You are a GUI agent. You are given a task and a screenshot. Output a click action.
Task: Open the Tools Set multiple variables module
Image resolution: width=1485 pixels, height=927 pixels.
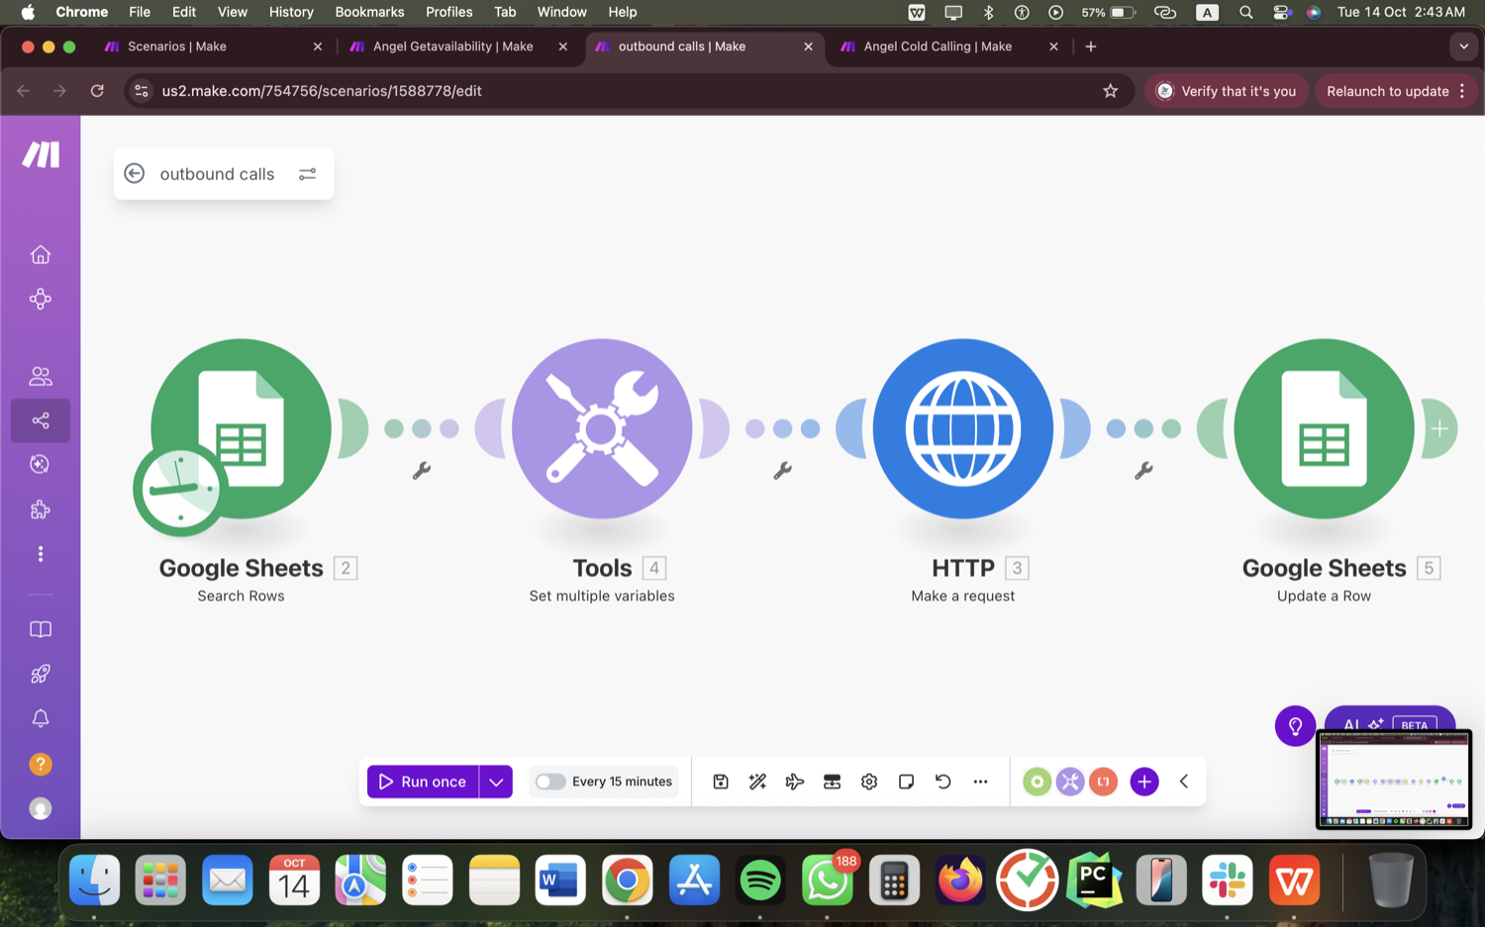pyautogui.click(x=602, y=428)
